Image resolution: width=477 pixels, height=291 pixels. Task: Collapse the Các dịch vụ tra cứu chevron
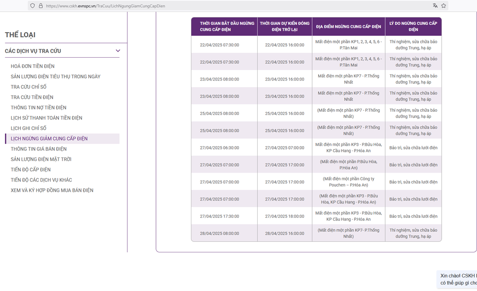coord(118,51)
